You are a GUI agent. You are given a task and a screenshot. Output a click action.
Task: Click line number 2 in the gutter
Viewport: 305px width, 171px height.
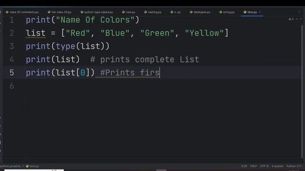point(11,33)
